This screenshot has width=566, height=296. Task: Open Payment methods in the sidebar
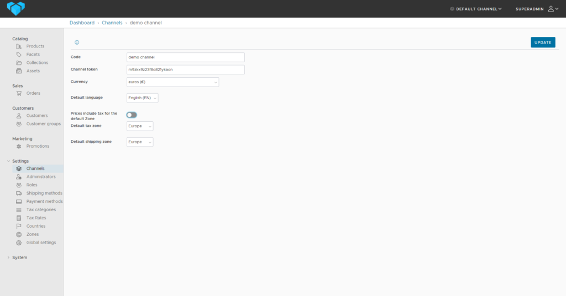tap(44, 202)
